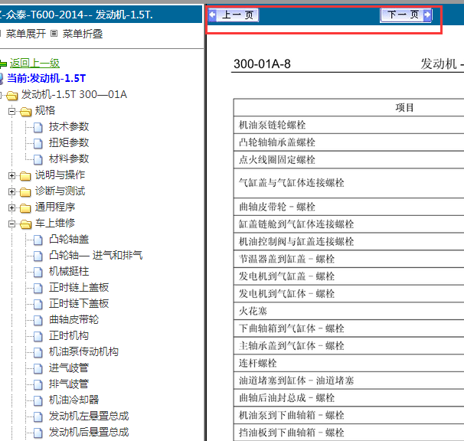Open the 正时链下盖板 page
Screen dimensions: 464x441
(x=79, y=303)
